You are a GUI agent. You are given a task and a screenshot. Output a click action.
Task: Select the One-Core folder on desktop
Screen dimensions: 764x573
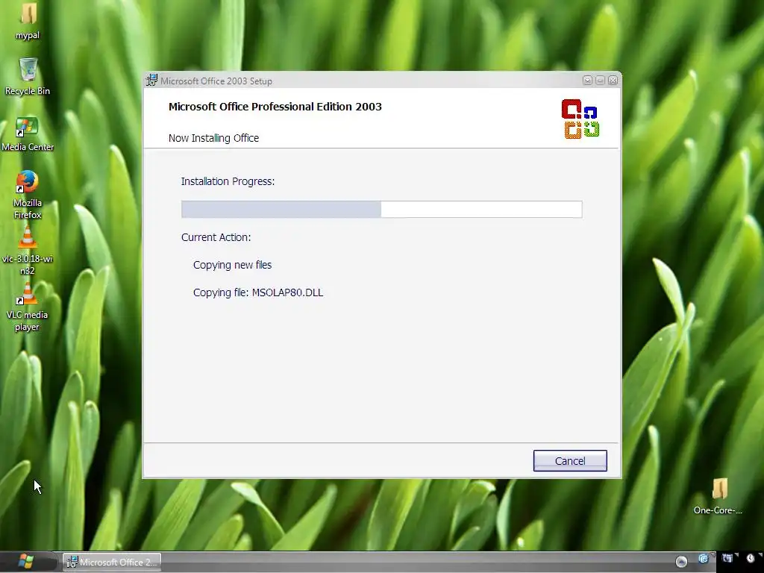(x=718, y=496)
